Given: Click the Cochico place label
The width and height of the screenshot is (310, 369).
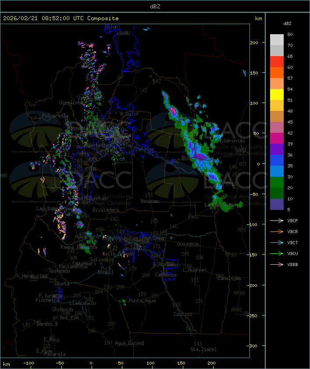Looking at the screenshot, I should [x=183, y=314].
